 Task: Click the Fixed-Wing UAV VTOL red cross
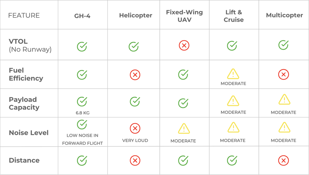[184, 46]
